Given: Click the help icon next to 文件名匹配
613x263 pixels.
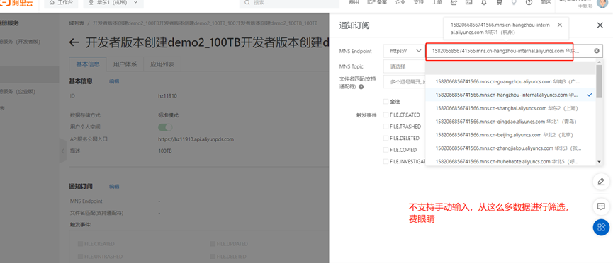Looking at the screenshot, I should 361,87.
